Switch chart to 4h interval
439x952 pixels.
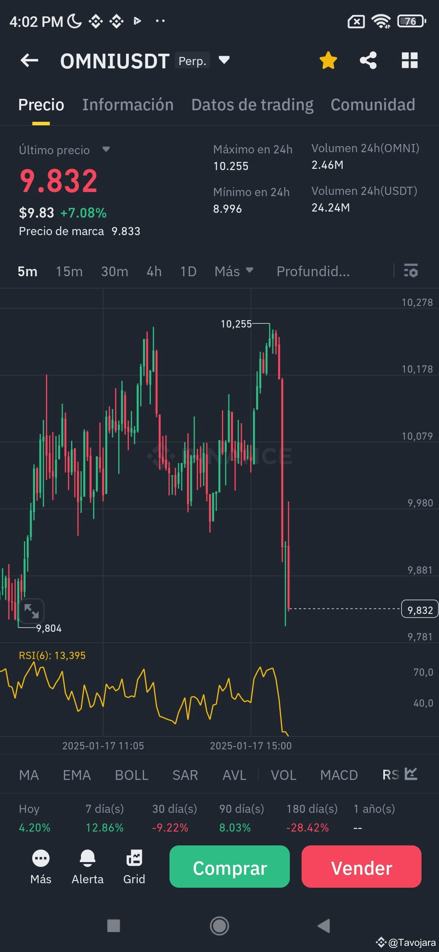154,271
